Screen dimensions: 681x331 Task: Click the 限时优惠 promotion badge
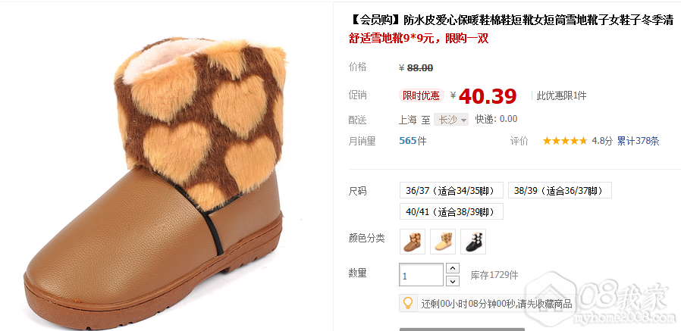(x=421, y=95)
